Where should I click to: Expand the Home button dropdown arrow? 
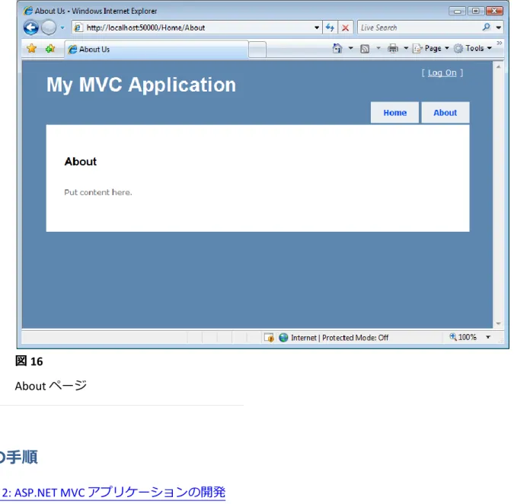[350, 48]
